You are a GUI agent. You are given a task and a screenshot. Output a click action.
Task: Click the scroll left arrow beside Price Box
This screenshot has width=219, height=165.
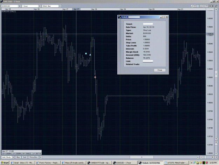(x=41, y=157)
